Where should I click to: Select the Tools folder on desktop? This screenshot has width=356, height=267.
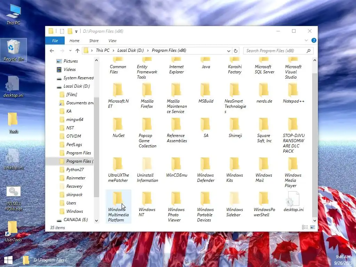coord(14,123)
